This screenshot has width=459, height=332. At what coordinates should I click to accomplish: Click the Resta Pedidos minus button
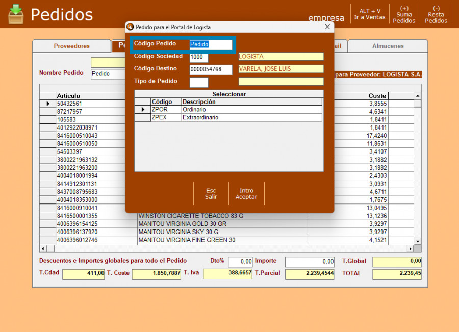point(436,14)
